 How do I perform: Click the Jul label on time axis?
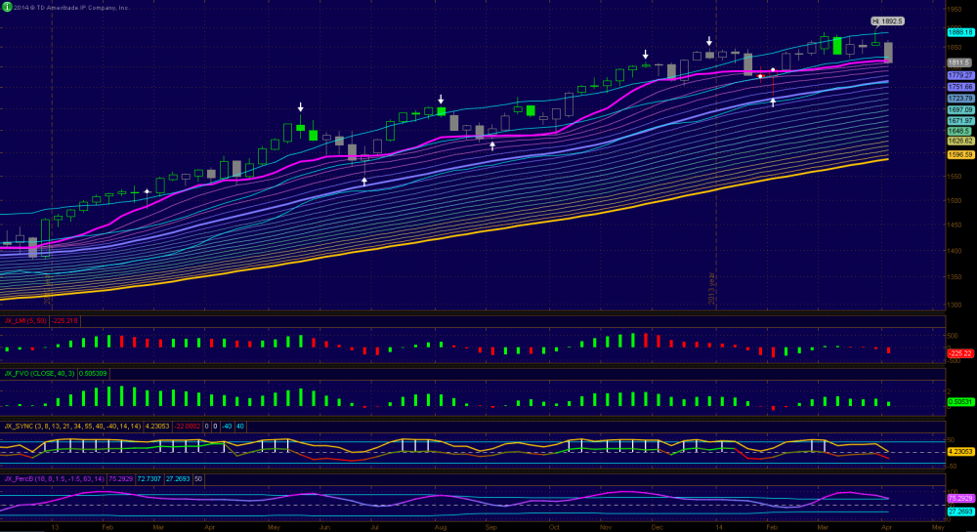pos(375,525)
